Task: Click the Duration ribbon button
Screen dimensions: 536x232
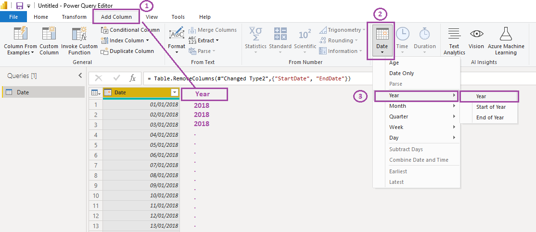Action: [424, 41]
